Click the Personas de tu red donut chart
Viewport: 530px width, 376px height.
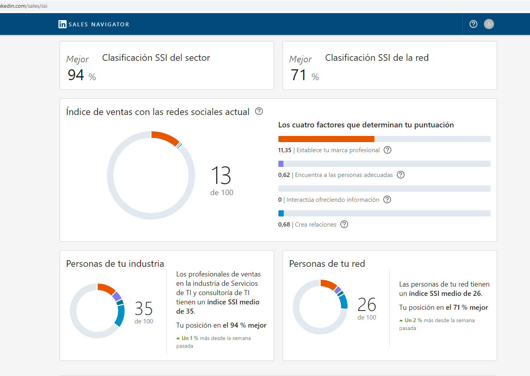coord(321,307)
